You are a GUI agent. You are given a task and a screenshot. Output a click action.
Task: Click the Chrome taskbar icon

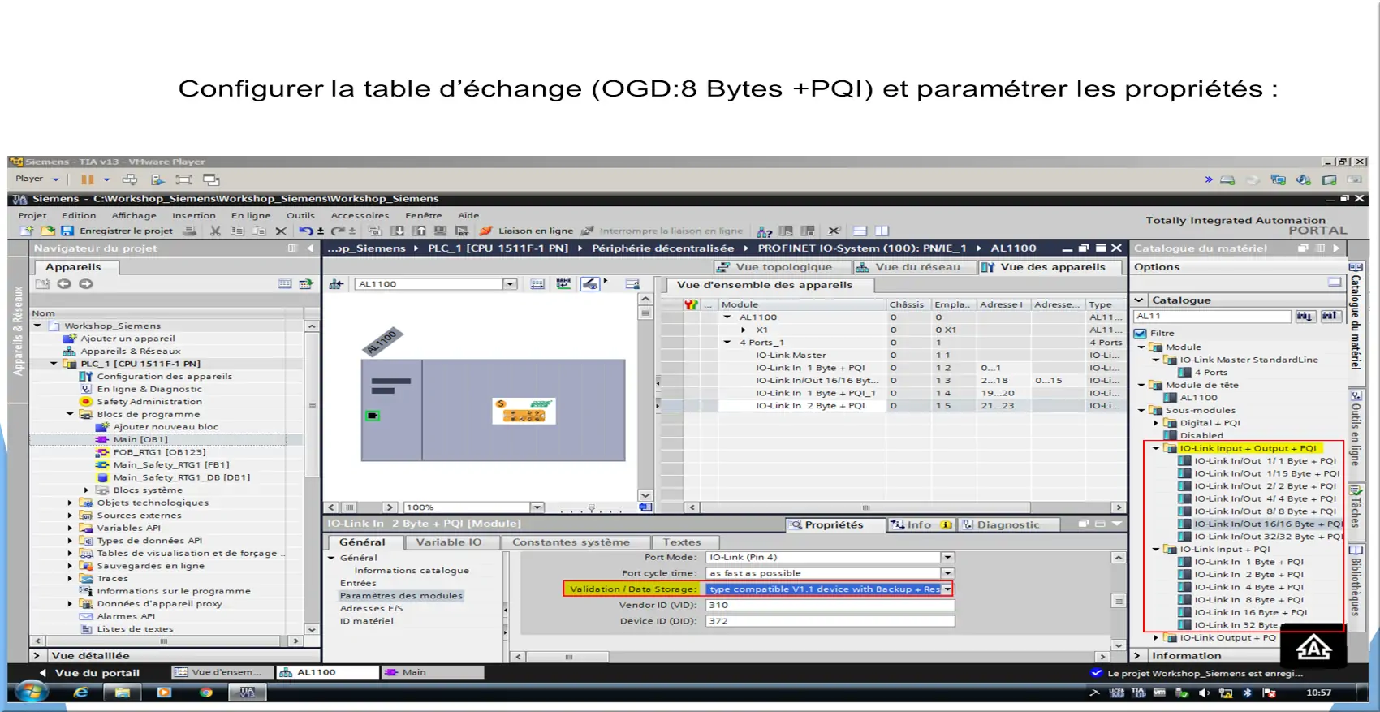click(x=206, y=693)
